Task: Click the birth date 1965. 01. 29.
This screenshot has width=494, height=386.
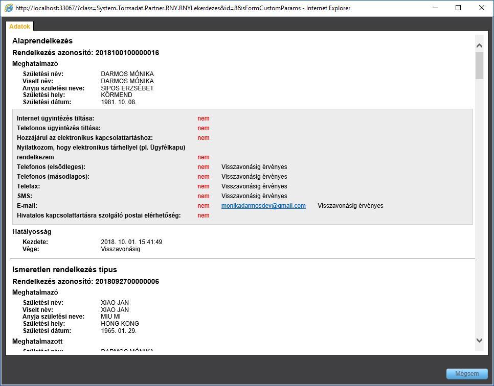Action: (119, 331)
